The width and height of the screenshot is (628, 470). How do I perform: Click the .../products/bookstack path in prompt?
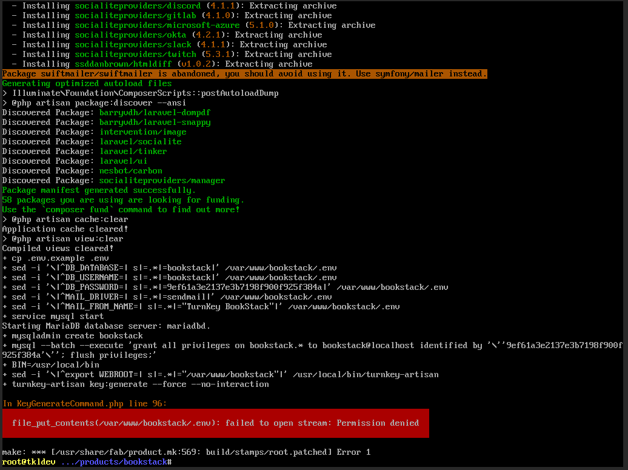115,462
